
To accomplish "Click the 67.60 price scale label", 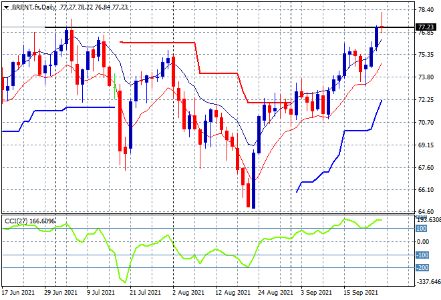I will pyautogui.click(x=426, y=167).
